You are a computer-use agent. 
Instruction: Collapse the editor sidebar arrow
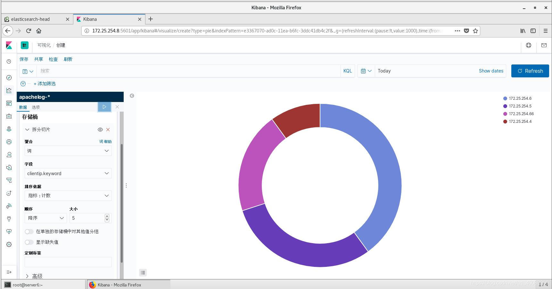pos(132,96)
